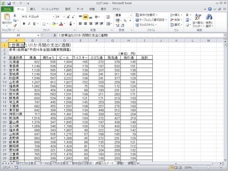
Task: Decrease font size with small A icon
Action: point(73,17)
